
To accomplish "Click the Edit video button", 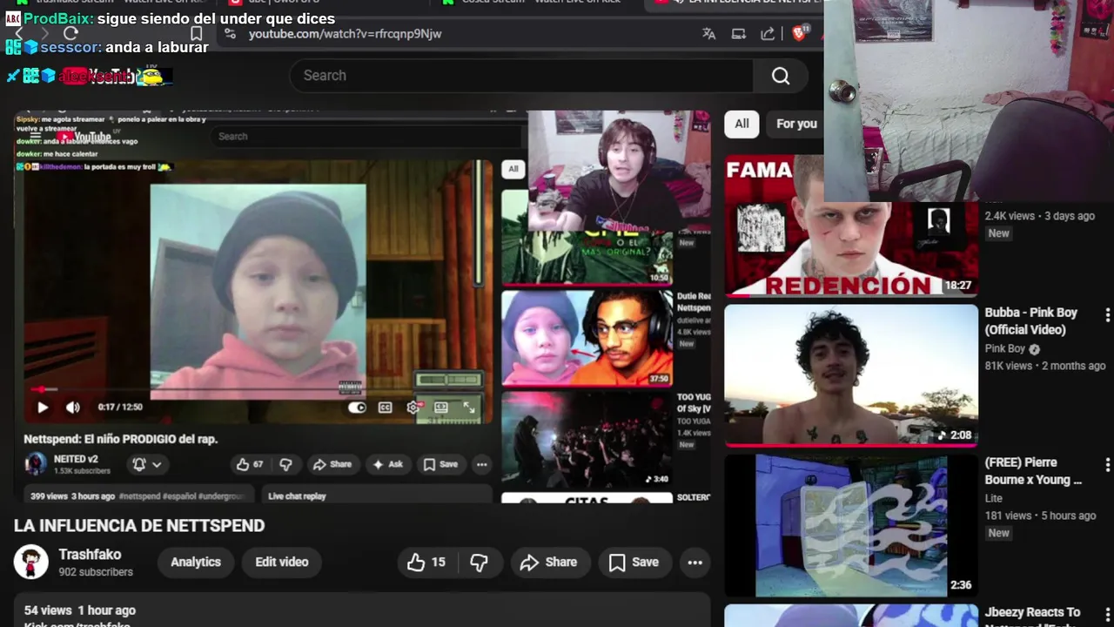I will pyautogui.click(x=282, y=563).
